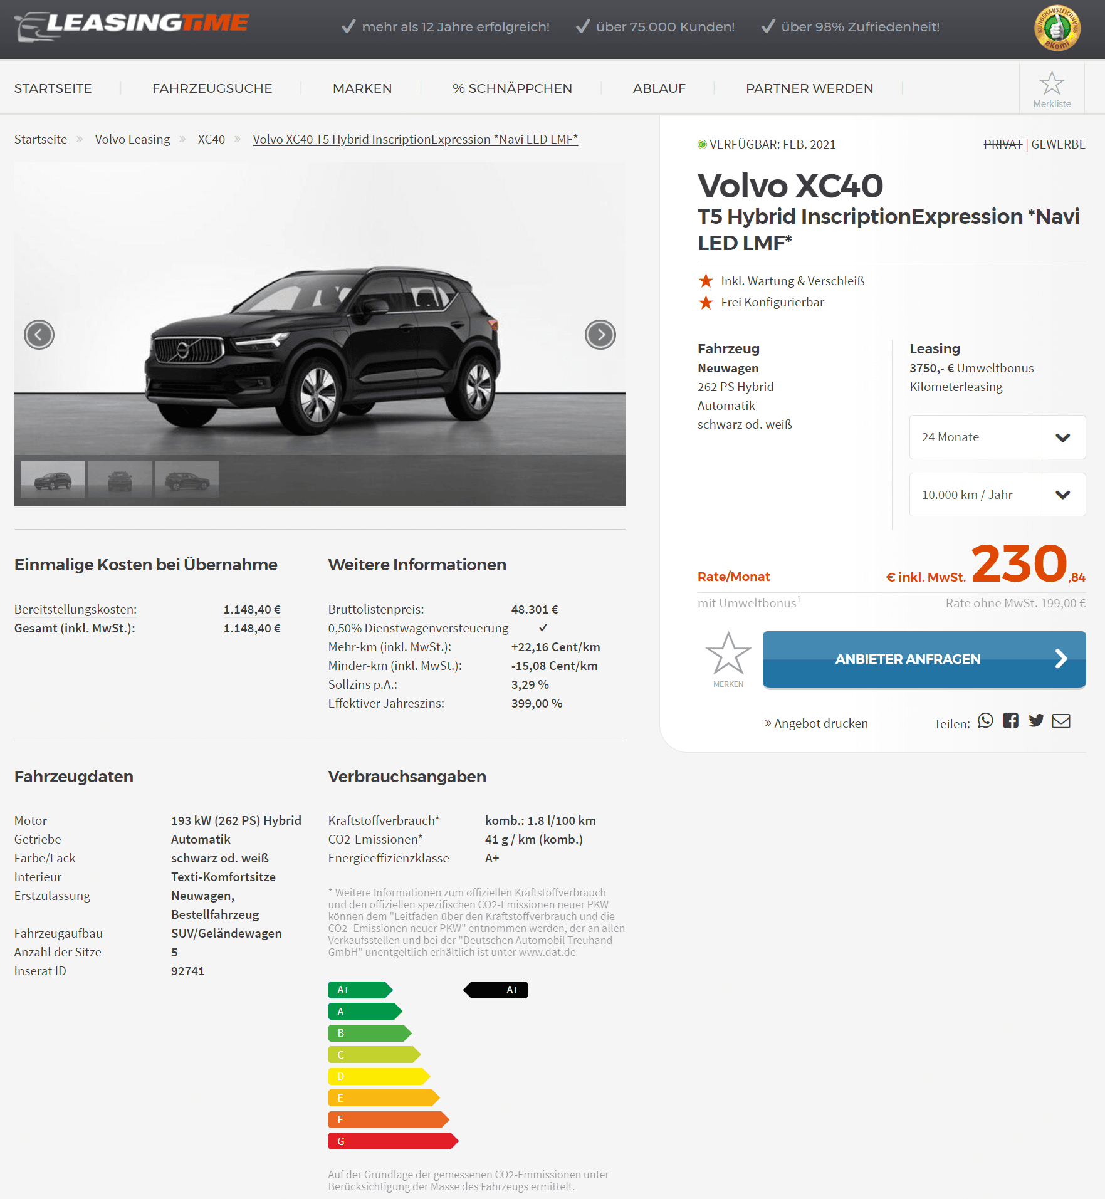Click Dienstwagenversteuerung checkmark
The width and height of the screenshot is (1105, 1199).
tap(543, 627)
